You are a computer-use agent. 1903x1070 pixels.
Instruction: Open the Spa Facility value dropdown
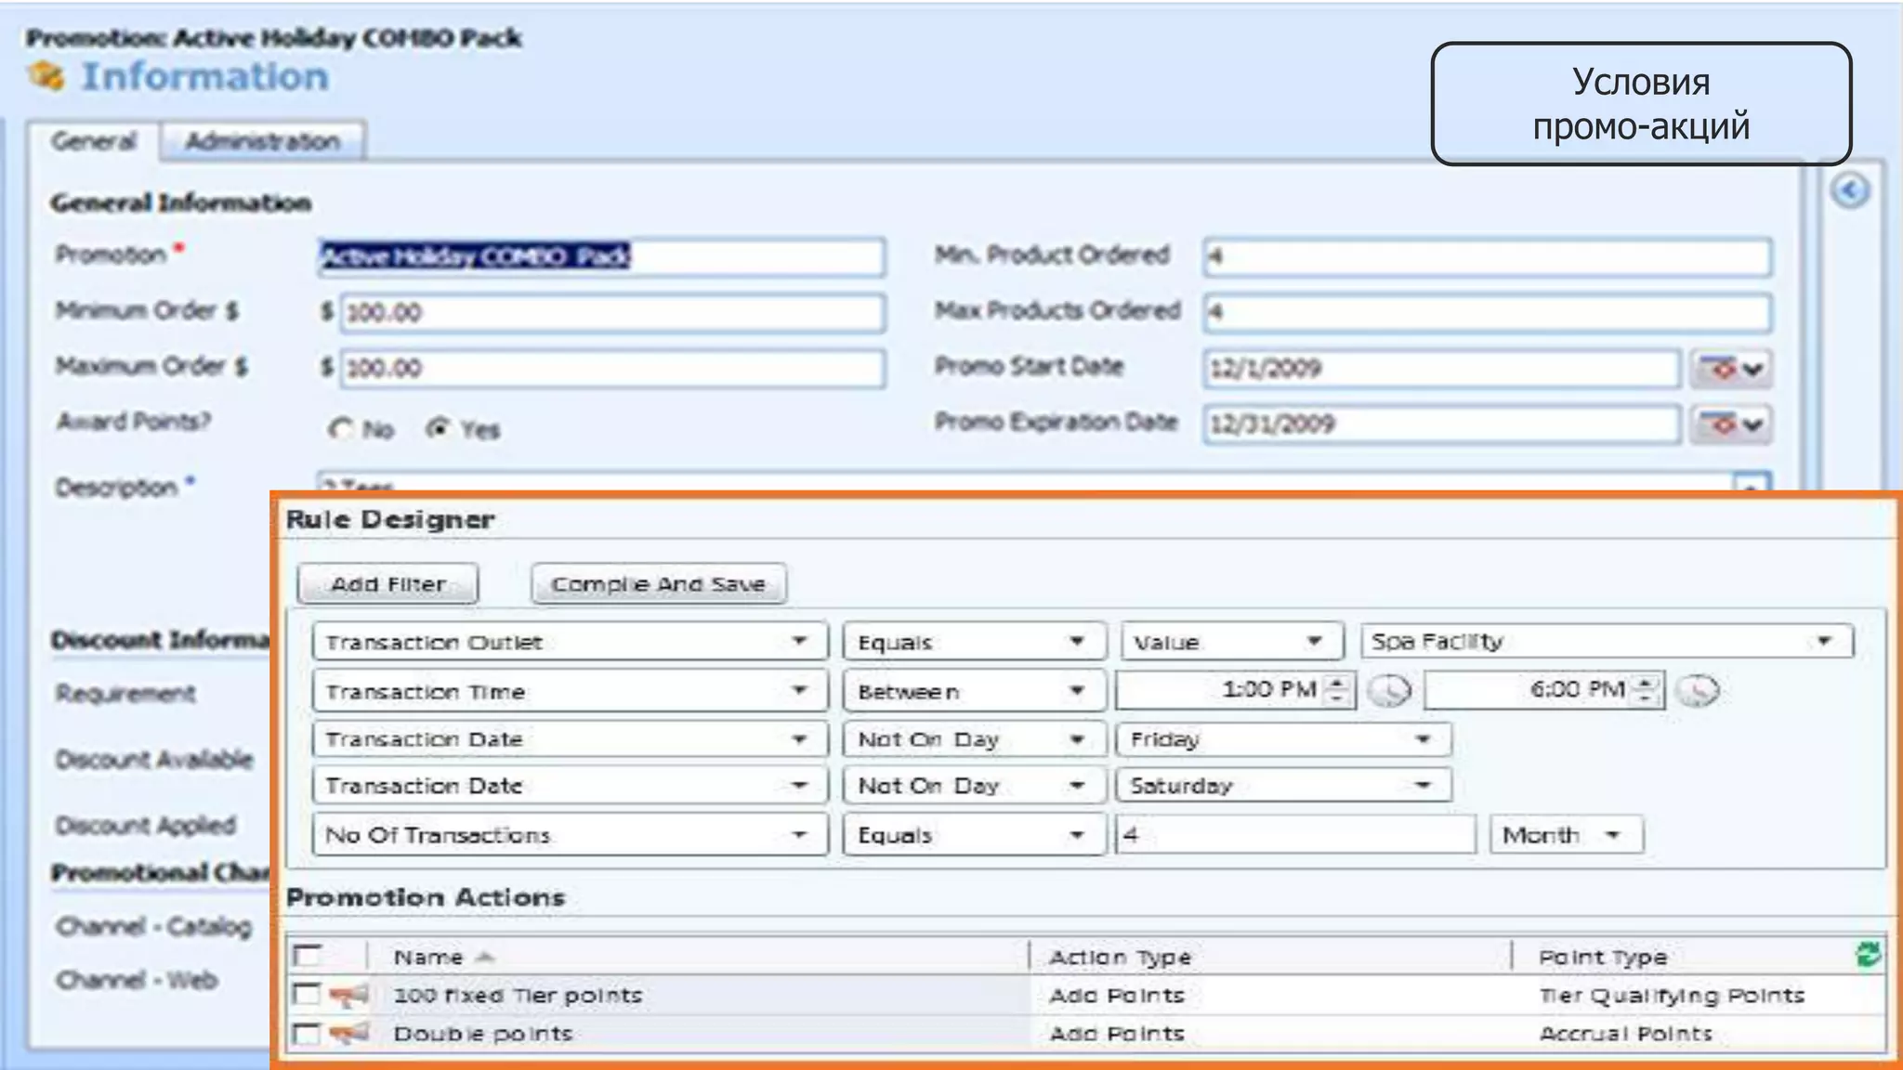coord(1824,641)
